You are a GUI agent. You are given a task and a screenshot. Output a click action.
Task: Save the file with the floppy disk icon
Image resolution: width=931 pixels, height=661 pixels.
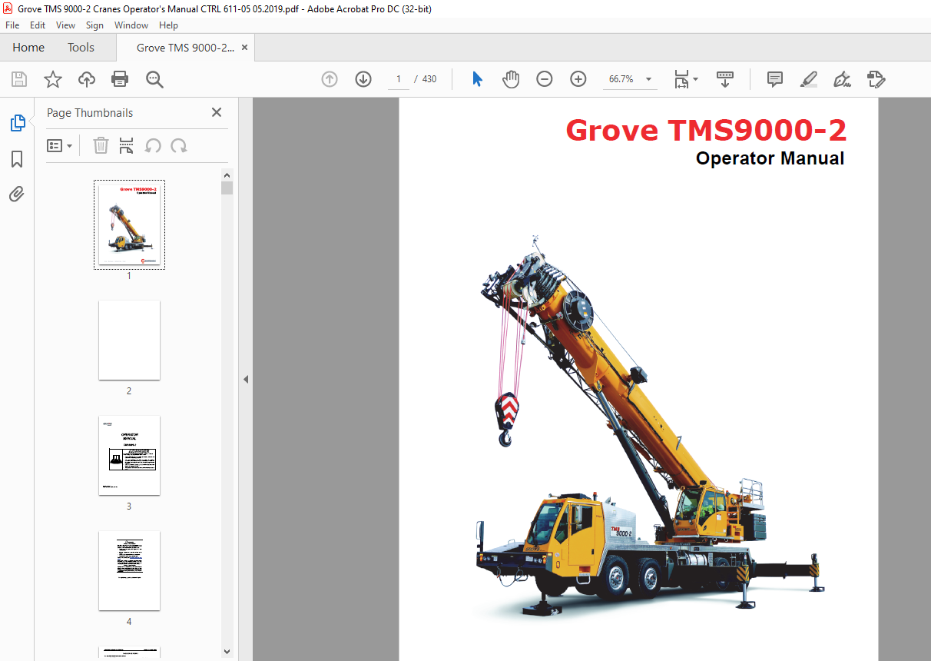19,79
